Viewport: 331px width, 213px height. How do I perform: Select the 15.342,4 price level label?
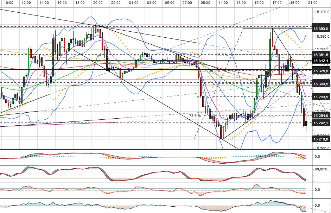[321, 61]
